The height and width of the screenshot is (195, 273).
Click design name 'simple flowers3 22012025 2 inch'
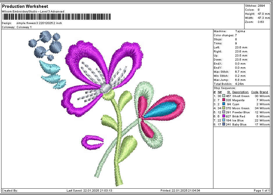pyautogui.click(x=39, y=23)
